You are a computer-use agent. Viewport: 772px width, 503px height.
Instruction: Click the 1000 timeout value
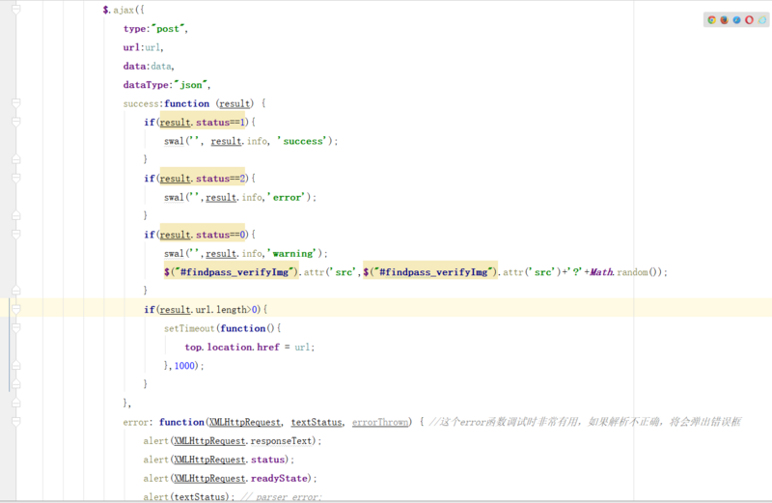pyautogui.click(x=184, y=366)
